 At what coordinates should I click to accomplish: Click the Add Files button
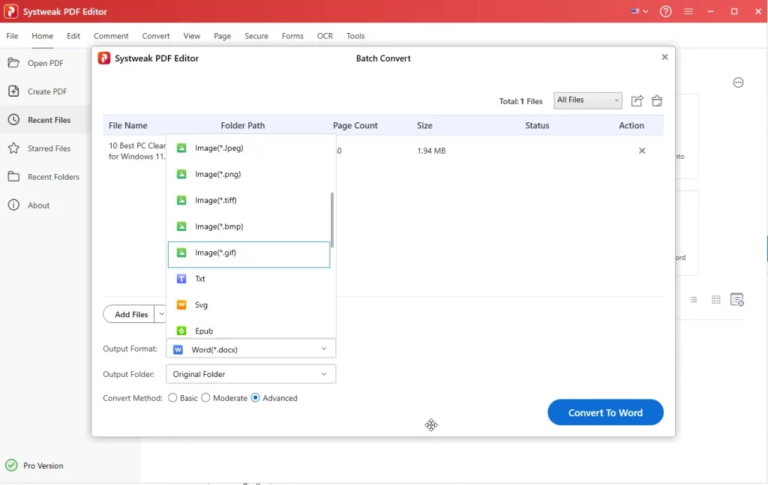coord(129,314)
